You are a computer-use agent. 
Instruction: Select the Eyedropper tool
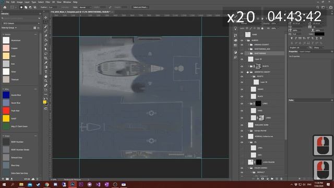click(46, 63)
